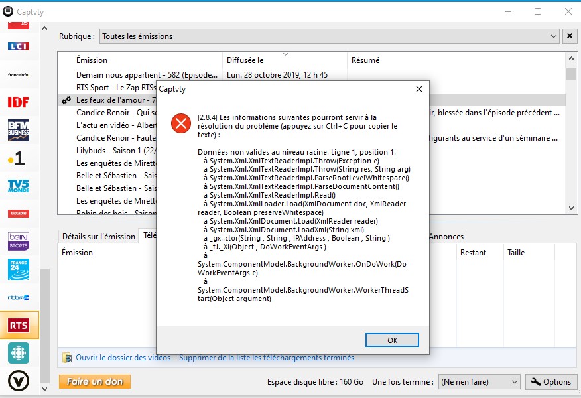Viewport: 581px width, 398px height.
Task: Switch to 'Détails sur l'émission' tab
Action: (x=98, y=237)
